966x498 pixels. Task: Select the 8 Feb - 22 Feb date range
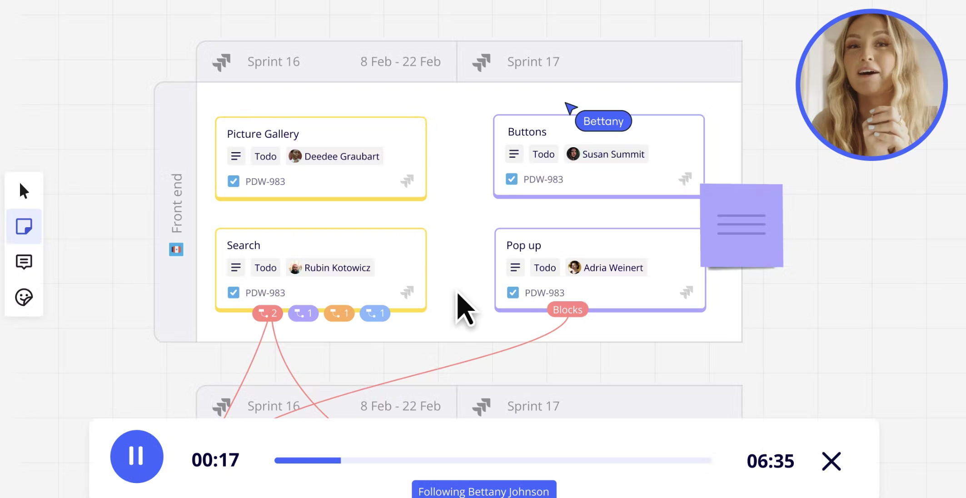pyautogui.click(x=400, y=62)
